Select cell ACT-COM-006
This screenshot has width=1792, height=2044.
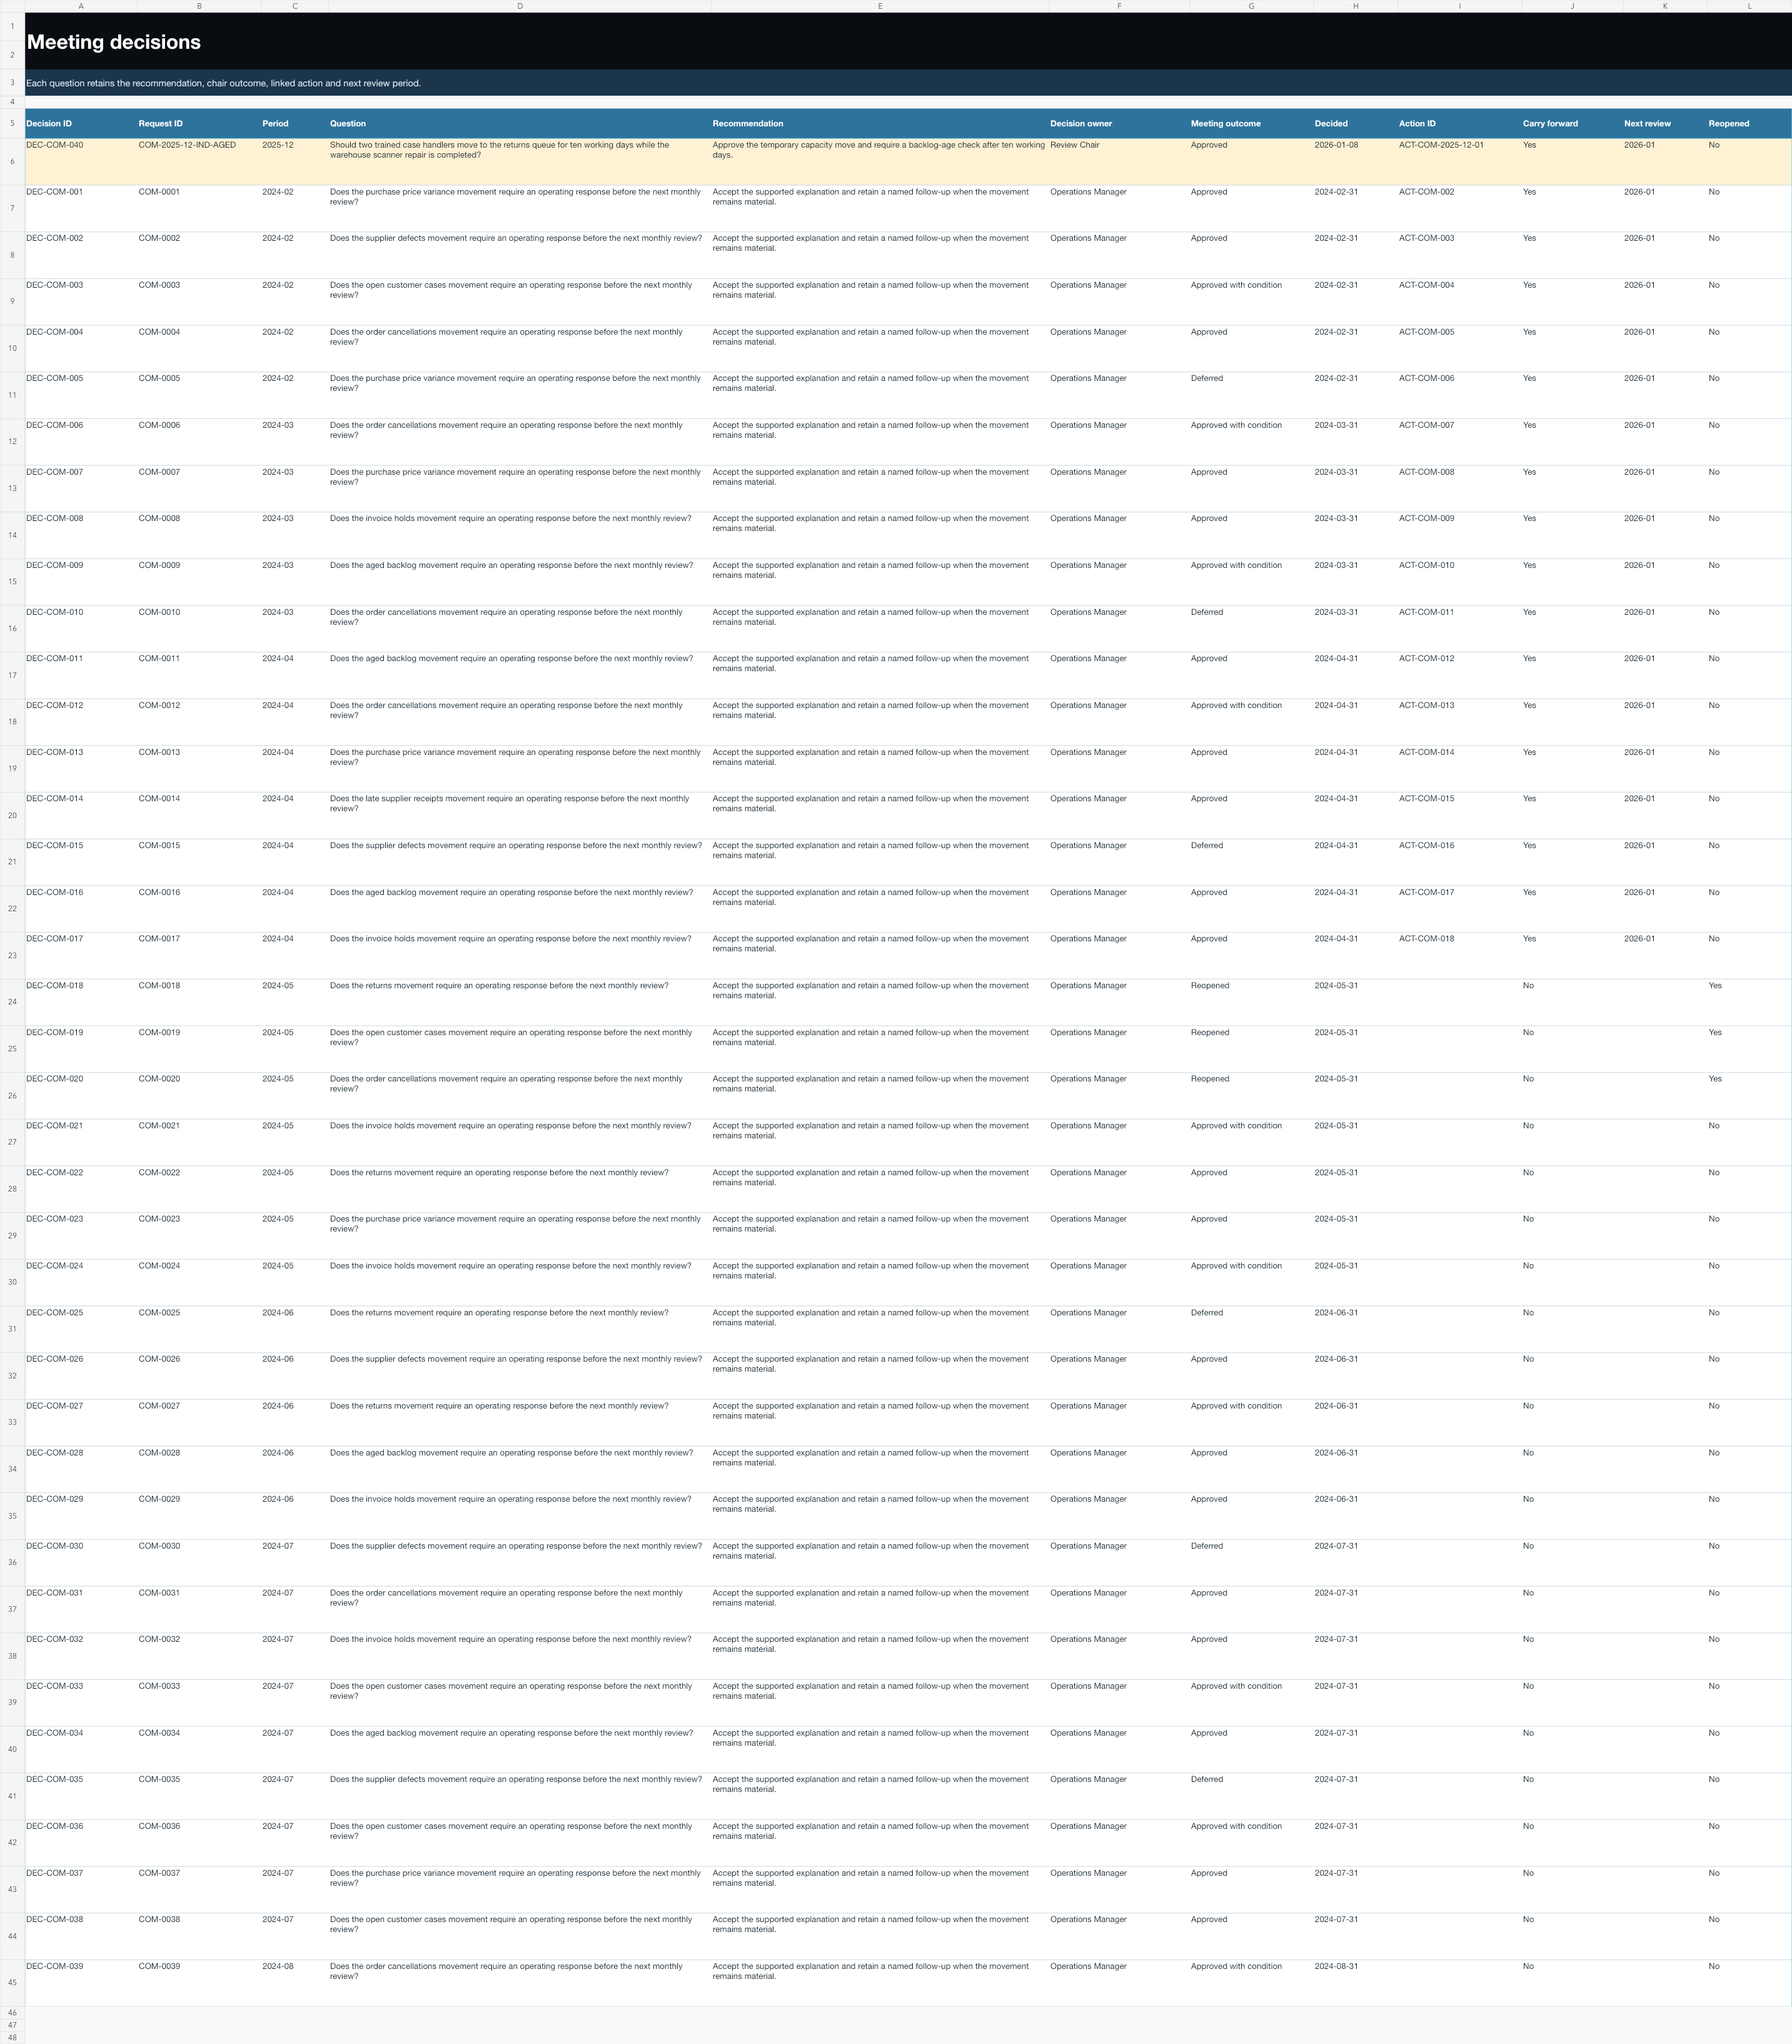(x=1459, y=395)
